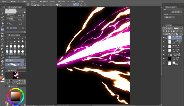Choose the Eraser tool in toolbox
The width and height of the screenshot is (184, 106).
tap(2, 71)
